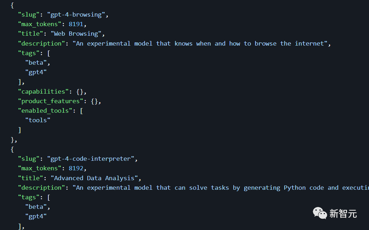The image size is (369, 230).
Task: Select the "gpt-4-code-interpreter" slug value
Action: (90, 159)
